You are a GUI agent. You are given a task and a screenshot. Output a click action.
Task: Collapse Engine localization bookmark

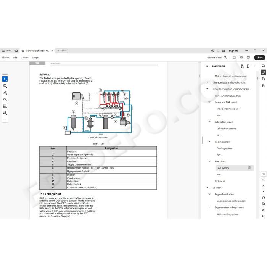point(209,194)
